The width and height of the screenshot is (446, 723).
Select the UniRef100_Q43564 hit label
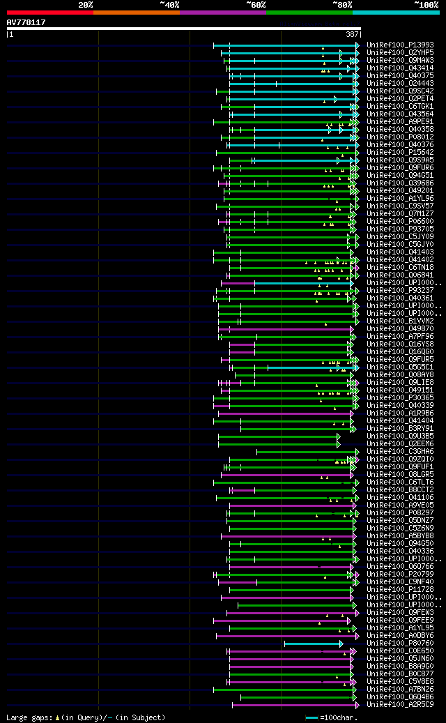pyautogui.click(x=401, y=114)
